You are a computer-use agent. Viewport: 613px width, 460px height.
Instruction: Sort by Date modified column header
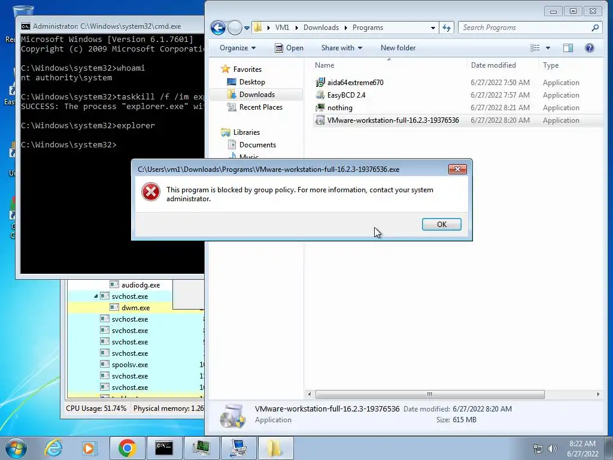pos(503,65)
